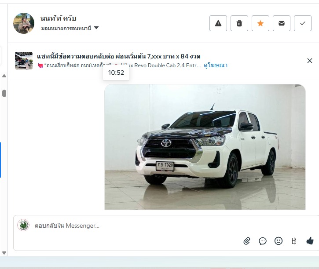The height and width of the screenshot is (269, 319).
Task: Click the scrollbar up arrow
Action: pos(4,76)
